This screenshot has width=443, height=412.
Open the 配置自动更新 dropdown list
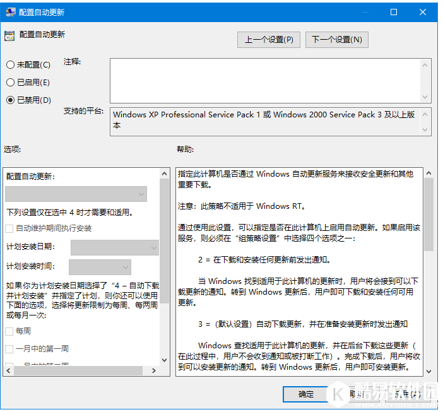click(x=76, y=194)
